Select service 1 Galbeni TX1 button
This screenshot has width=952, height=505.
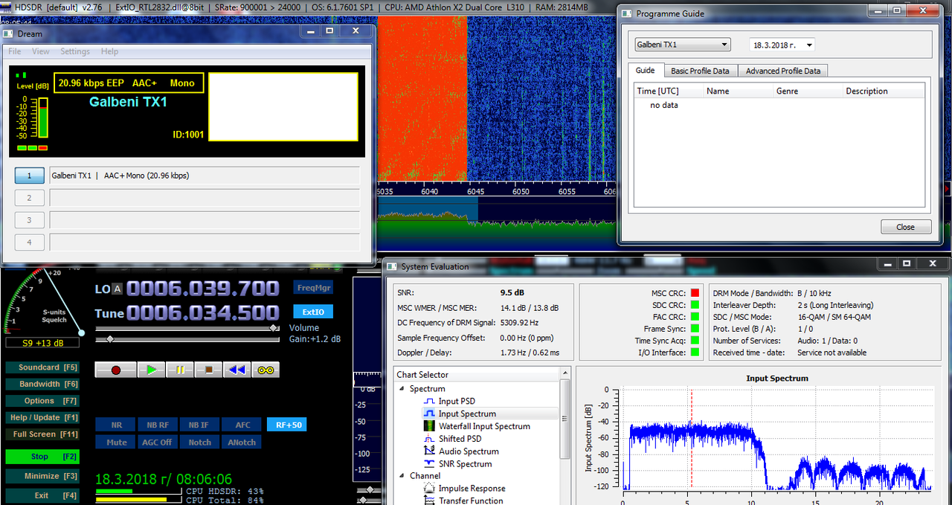(x=30, y=176)
